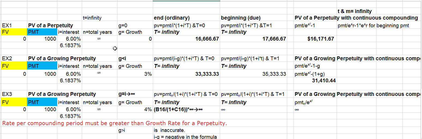The image size is (422, 139).
Task: Select the 'g>i' cell
Action: coord(135,130)
